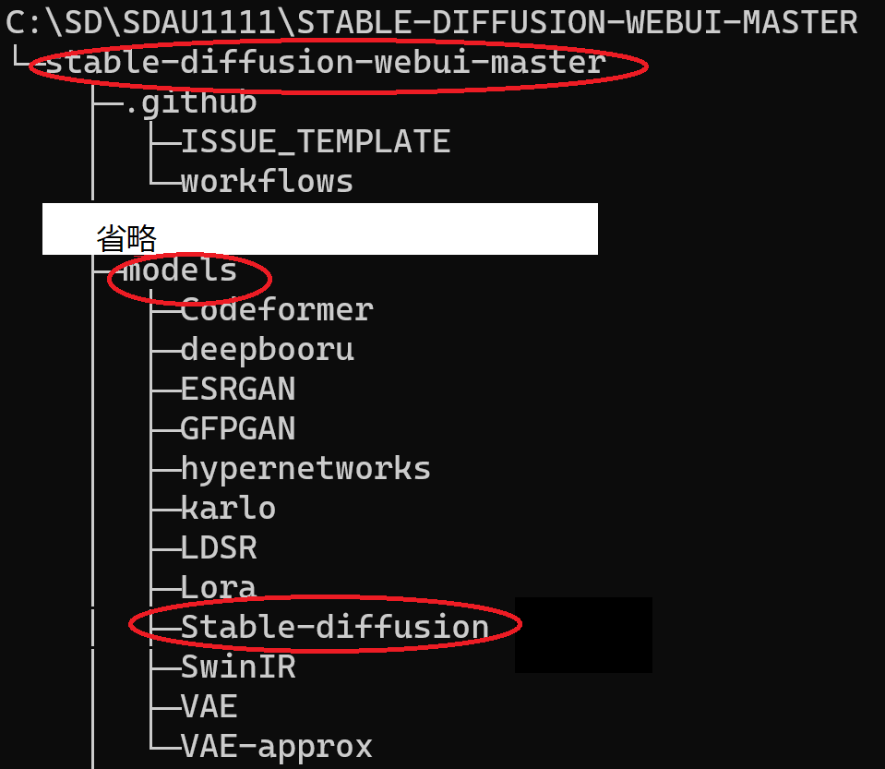Select the ISSUE_TEMPLATE folder
This screenshot has width=885, height=769.
316,141
